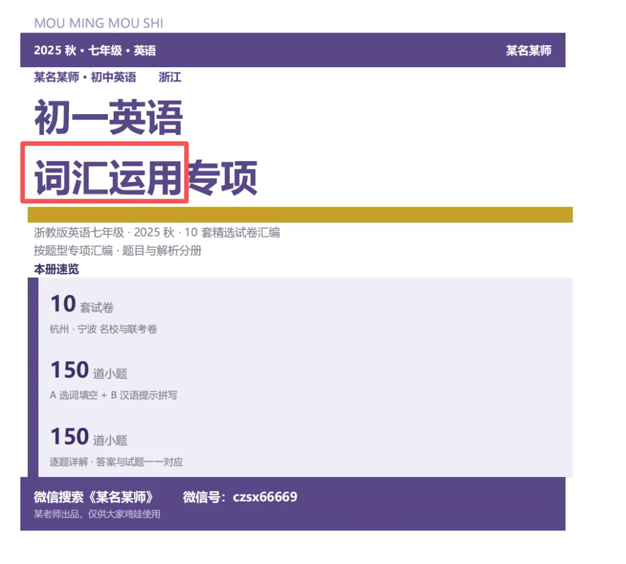The width and height of the screenshot is (626, 564).
Task: Select the '2025 秋 · 七年级 · 英语' banner text
Action: click(x=95, y=50)
